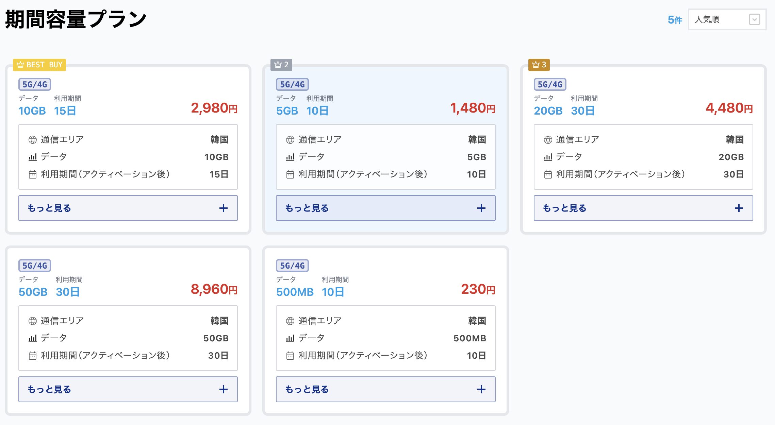Click the globe icon in 50GB plan
The height and width of the screenshot is (425, 775).
click(33, 321)
